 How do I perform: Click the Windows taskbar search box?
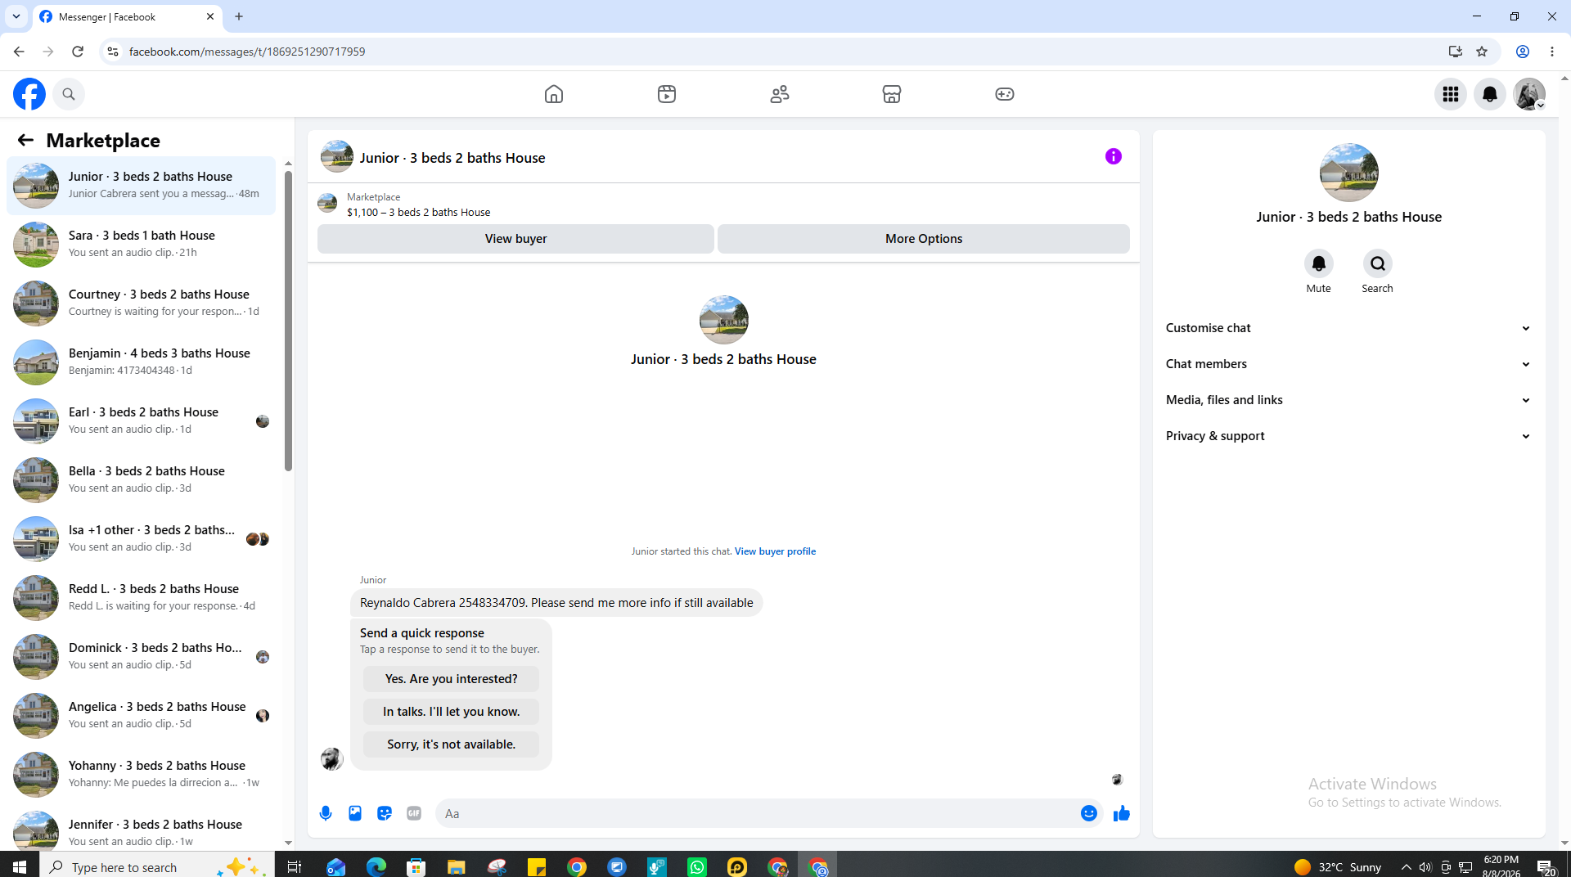155,867
